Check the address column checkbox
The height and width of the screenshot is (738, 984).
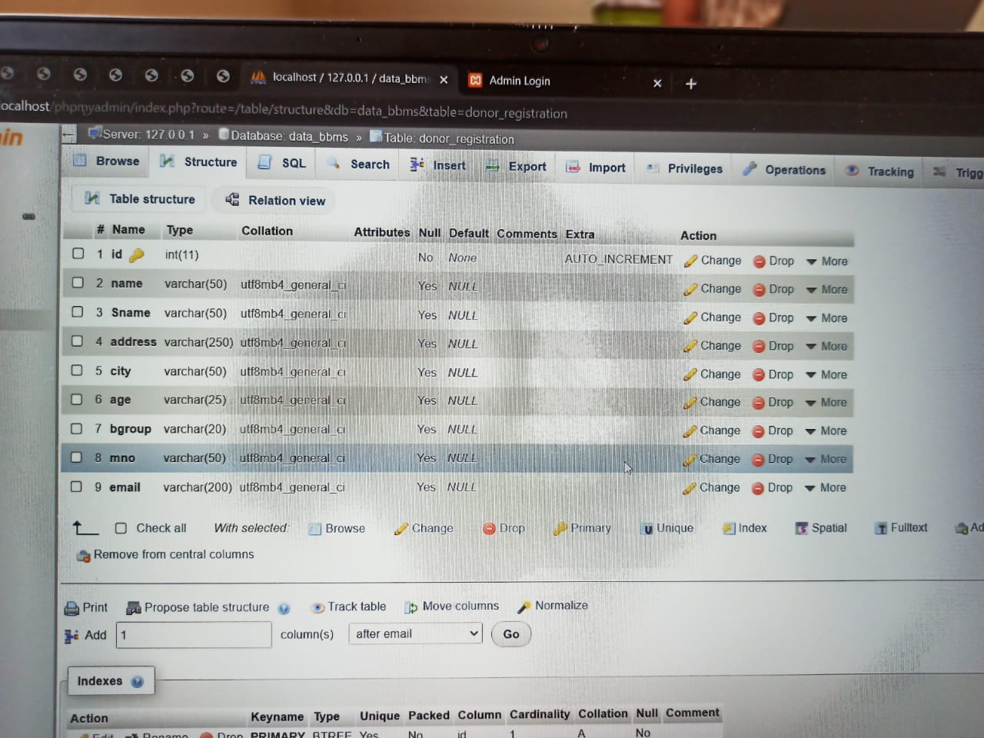77,341
